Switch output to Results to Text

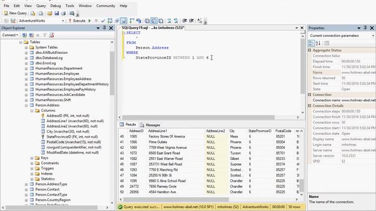coord(147,21)
